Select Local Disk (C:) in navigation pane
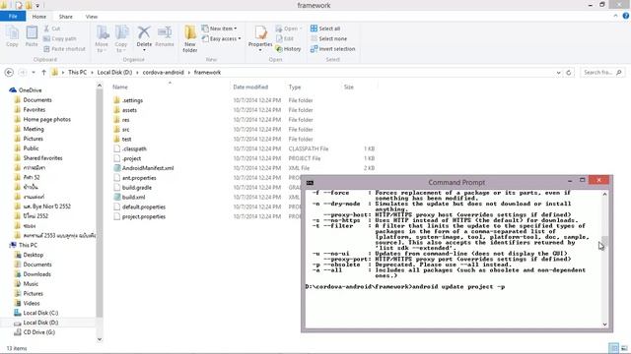The height and width of the screenshot is (354, 631). (40, 313)
